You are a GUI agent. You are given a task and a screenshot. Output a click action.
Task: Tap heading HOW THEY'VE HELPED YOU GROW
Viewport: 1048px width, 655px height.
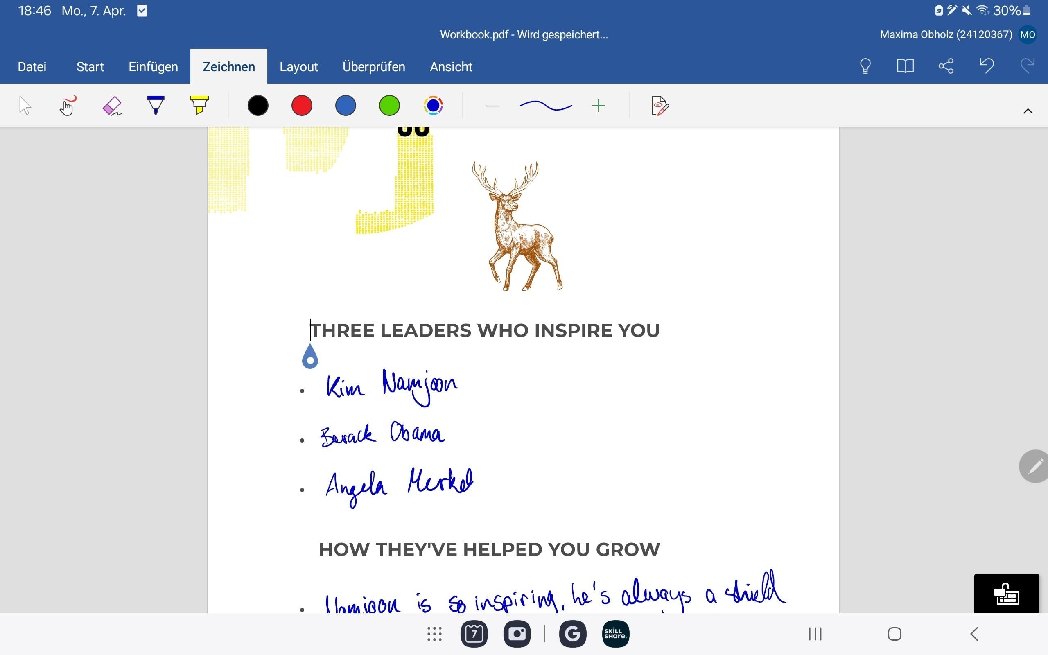click(x=489, y=549)
